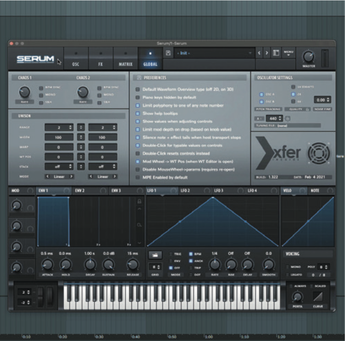Viewport: 345px width, 341px height.
Task: Click the Serum logo
Action: (35, 59)
